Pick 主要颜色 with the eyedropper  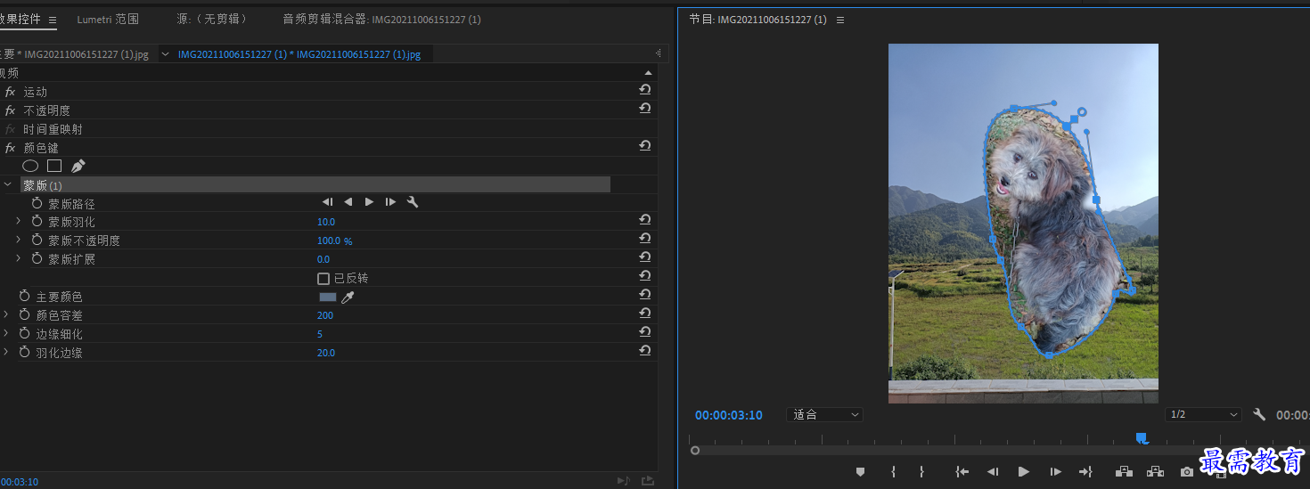tap(348, 297)
